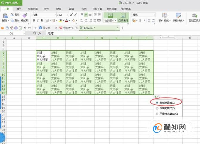Apply cell borders with the border icon
This screenshot has width=200, height=144.
click(x=47, y=20)
